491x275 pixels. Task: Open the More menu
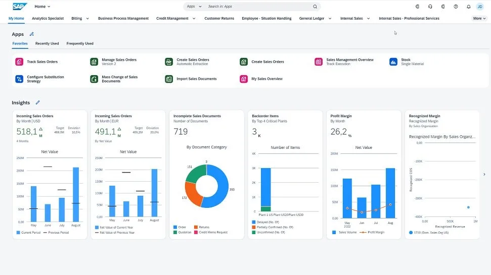coord(479,19)
